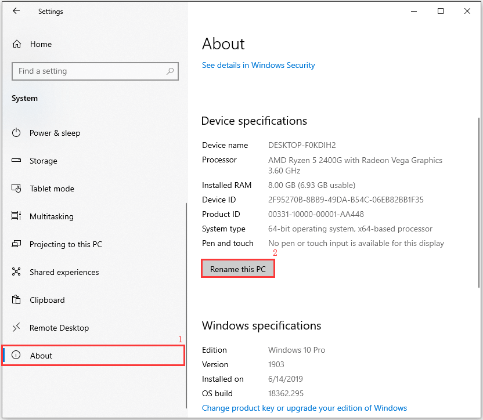Open Power & sleep settings
Screen dimensions: 483x420
click(x=55, y=133)
